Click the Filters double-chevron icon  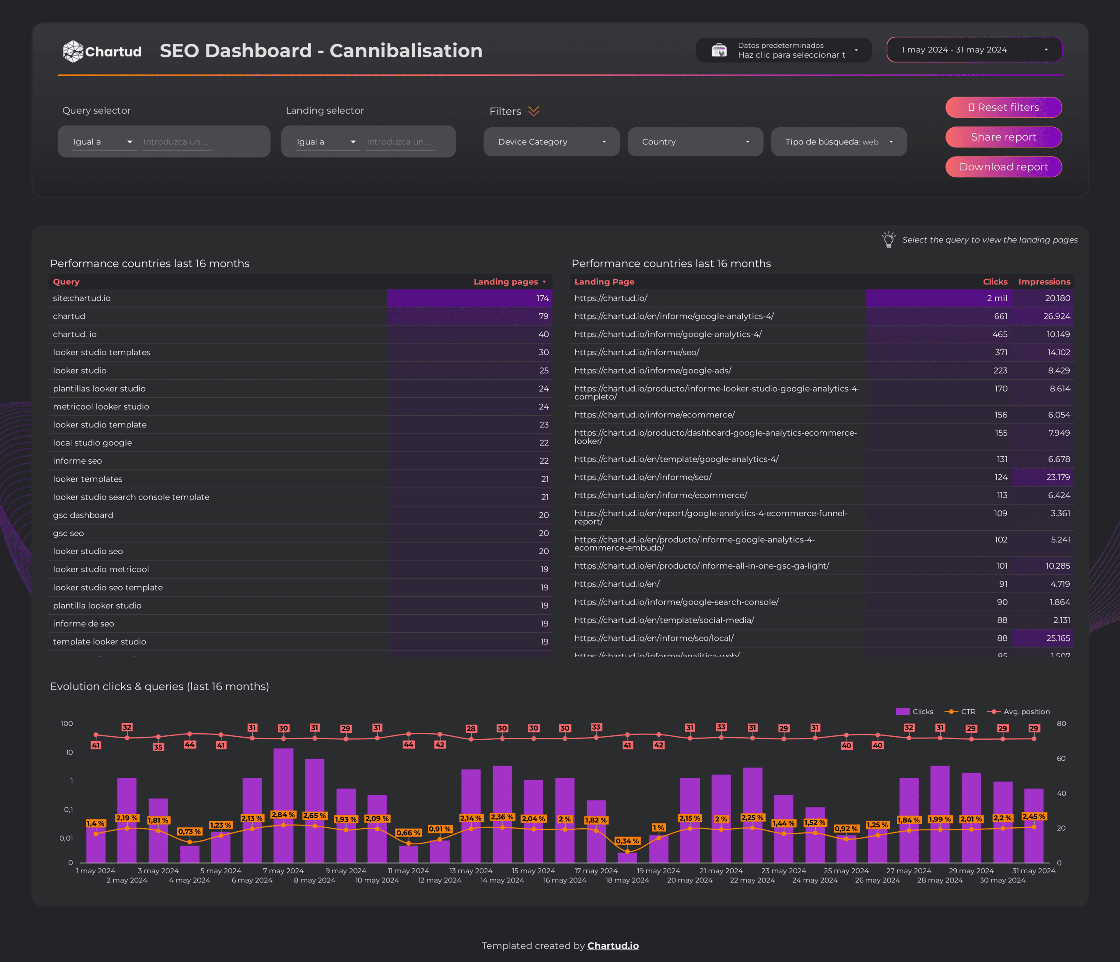533,111
